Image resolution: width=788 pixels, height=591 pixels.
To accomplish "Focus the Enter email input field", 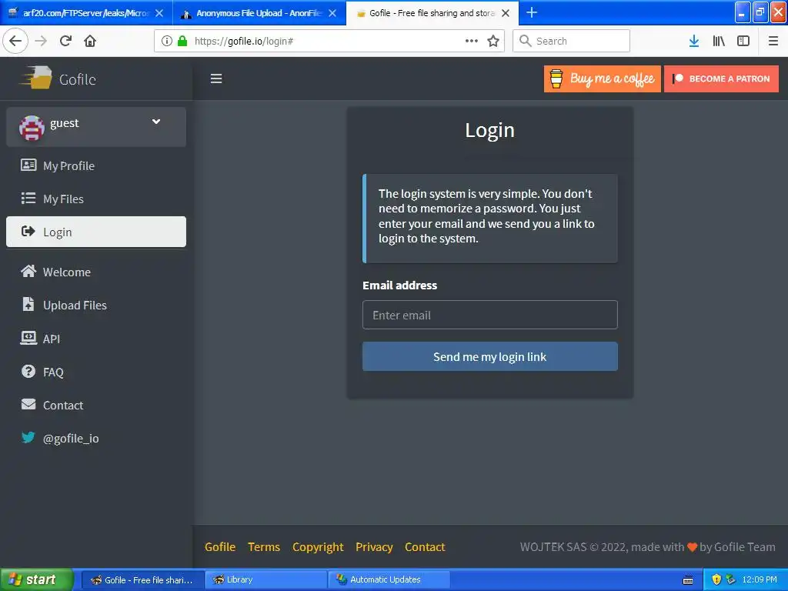I will [x=490, y=315].
